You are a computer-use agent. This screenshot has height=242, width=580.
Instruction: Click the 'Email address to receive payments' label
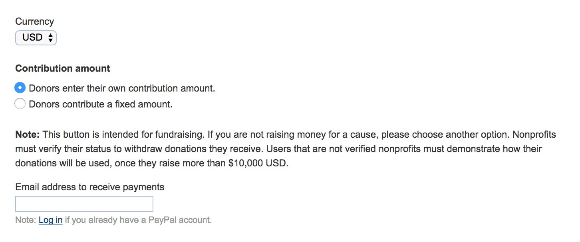coord(89,187)
